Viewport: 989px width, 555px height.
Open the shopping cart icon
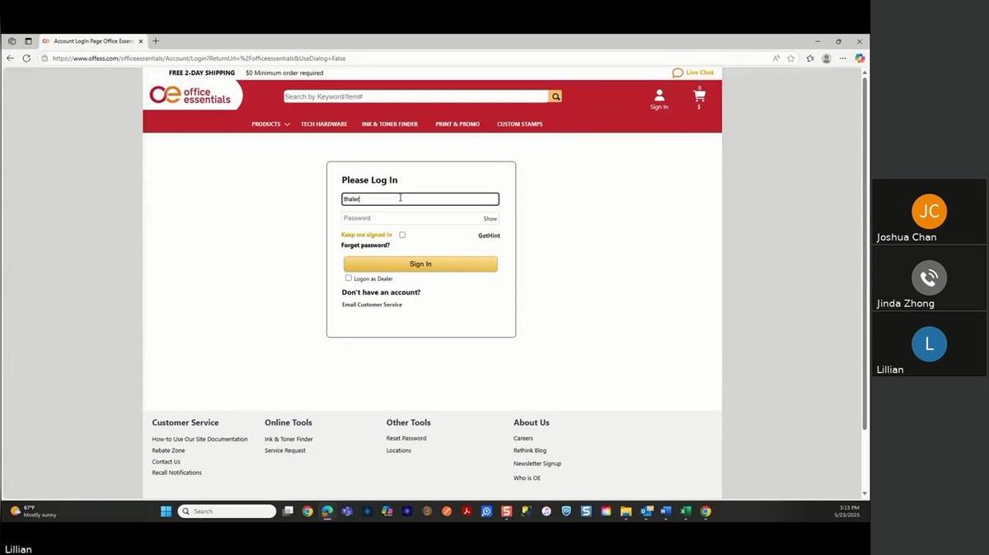pyautogui.click(x=699, y=96)
